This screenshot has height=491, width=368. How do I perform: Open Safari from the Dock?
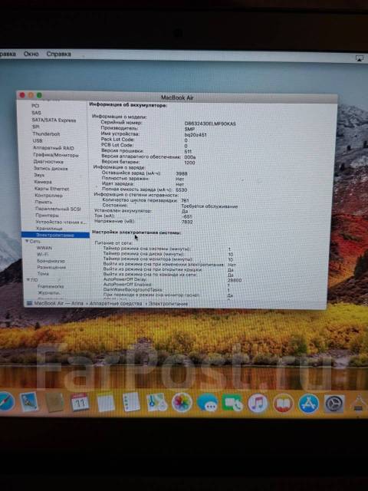pos(6,401)
